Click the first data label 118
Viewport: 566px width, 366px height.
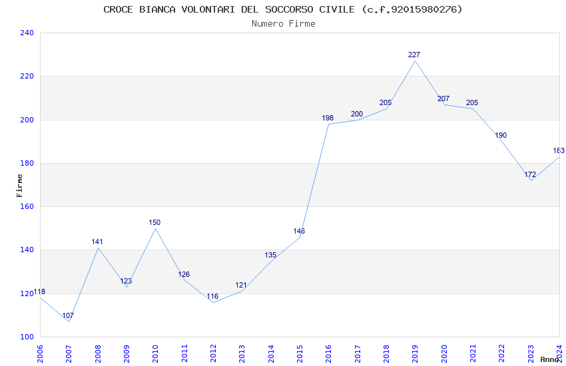(x=39, y=292)
